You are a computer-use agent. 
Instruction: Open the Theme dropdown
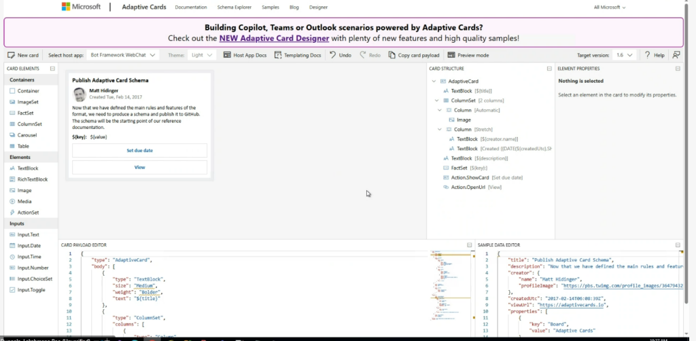201,56
